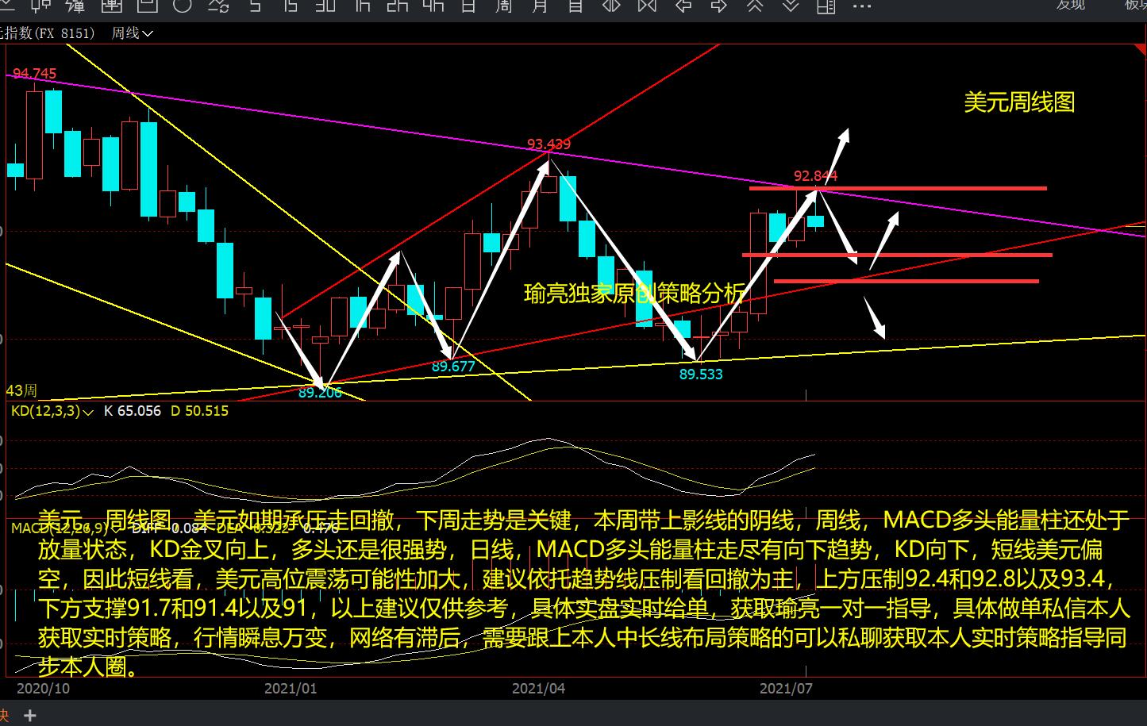Click the left arrow icon in toolbar
Viewport: 1147px width, 726px height.
(x=683, y=6)
